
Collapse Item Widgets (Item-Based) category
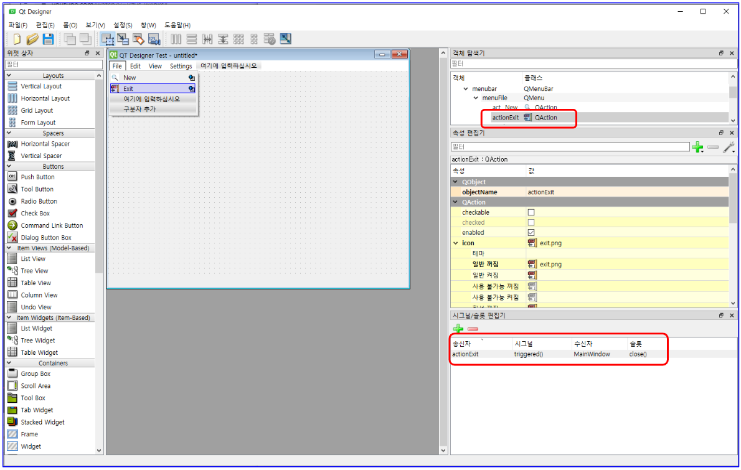point(9,318)
